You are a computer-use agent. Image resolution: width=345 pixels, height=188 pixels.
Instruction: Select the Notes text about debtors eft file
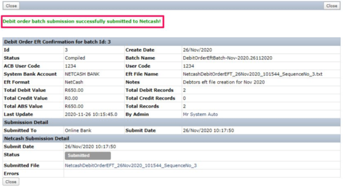point(223,82)
